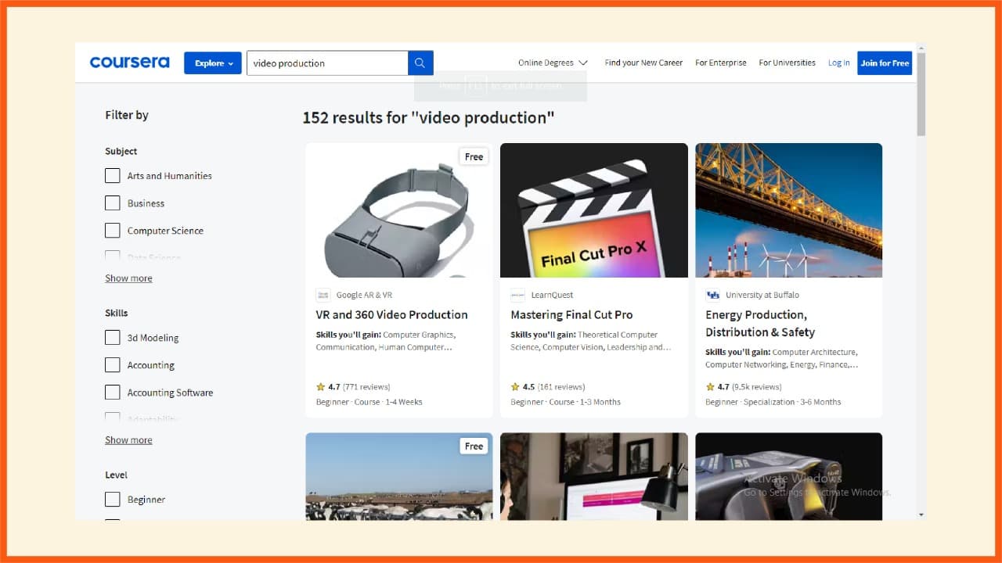Click the star rating on VR and 360 Video Production

(321, 386)
